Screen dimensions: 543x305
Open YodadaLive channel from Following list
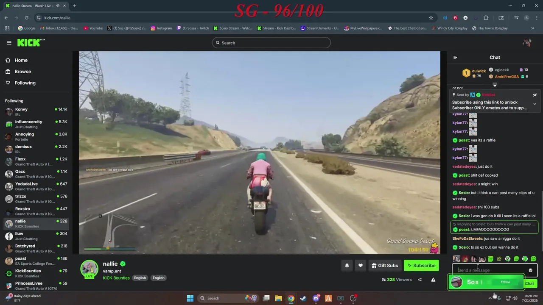[36, 186]
